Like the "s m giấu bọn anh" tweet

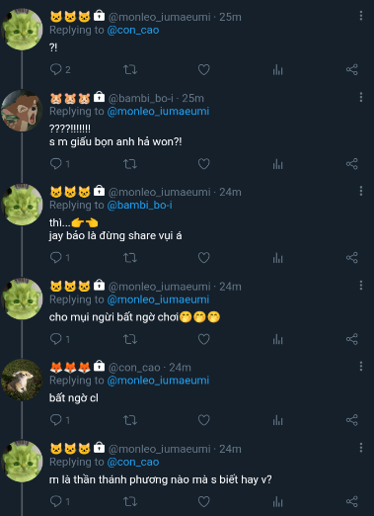coord(203,164)
